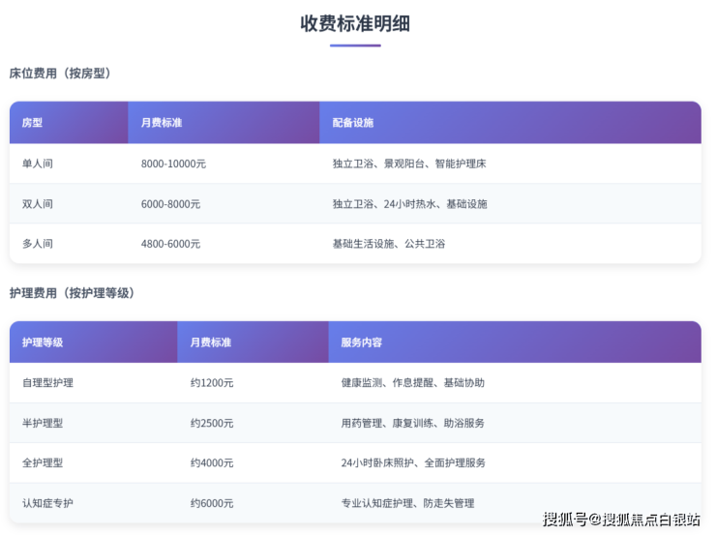
Task: Click the 24小时卧床照护、全面护理服务 cell
Action: point(413,463)
